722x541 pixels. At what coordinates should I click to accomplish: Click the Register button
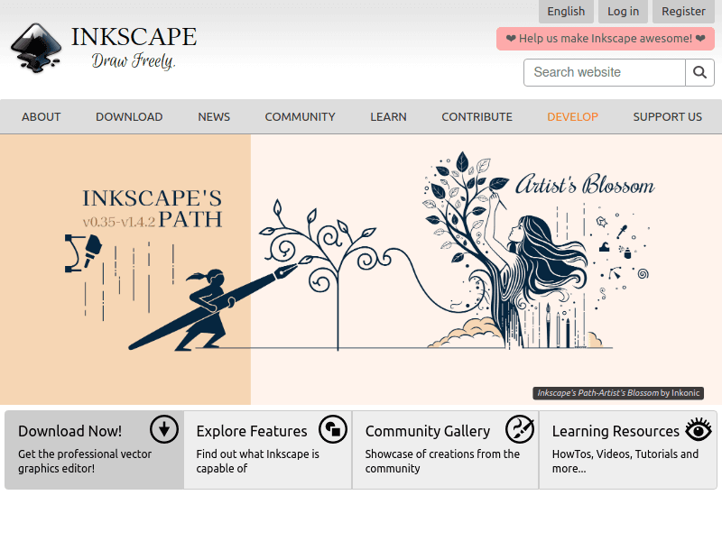click(x=683, y=11)
